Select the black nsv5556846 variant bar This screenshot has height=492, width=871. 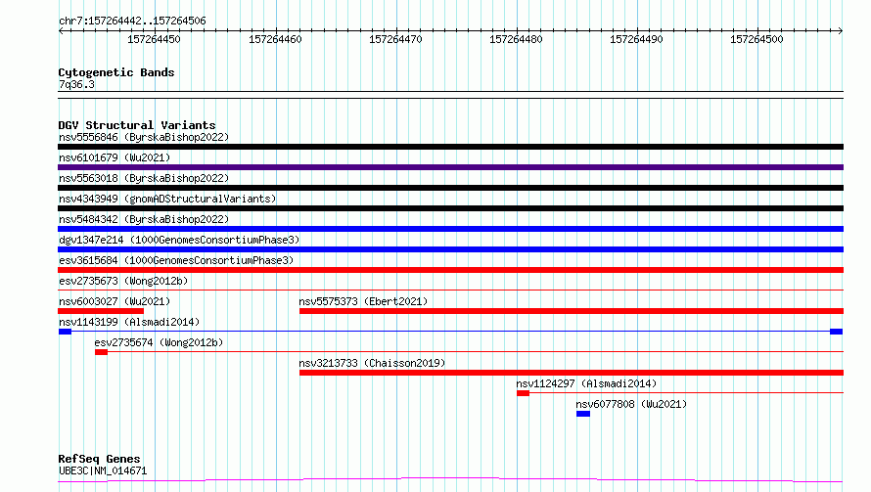pos(450,147)
